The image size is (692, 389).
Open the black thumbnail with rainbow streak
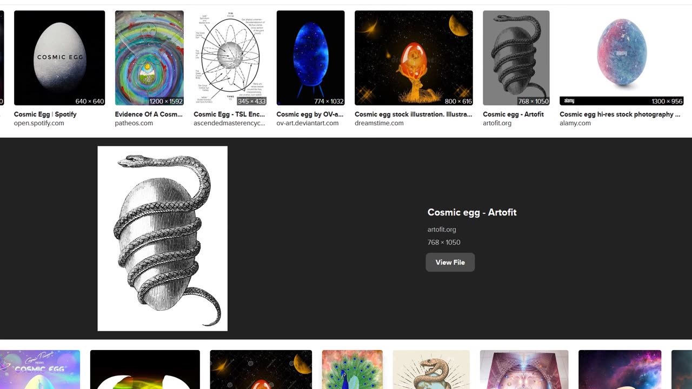tap(145, 370)
